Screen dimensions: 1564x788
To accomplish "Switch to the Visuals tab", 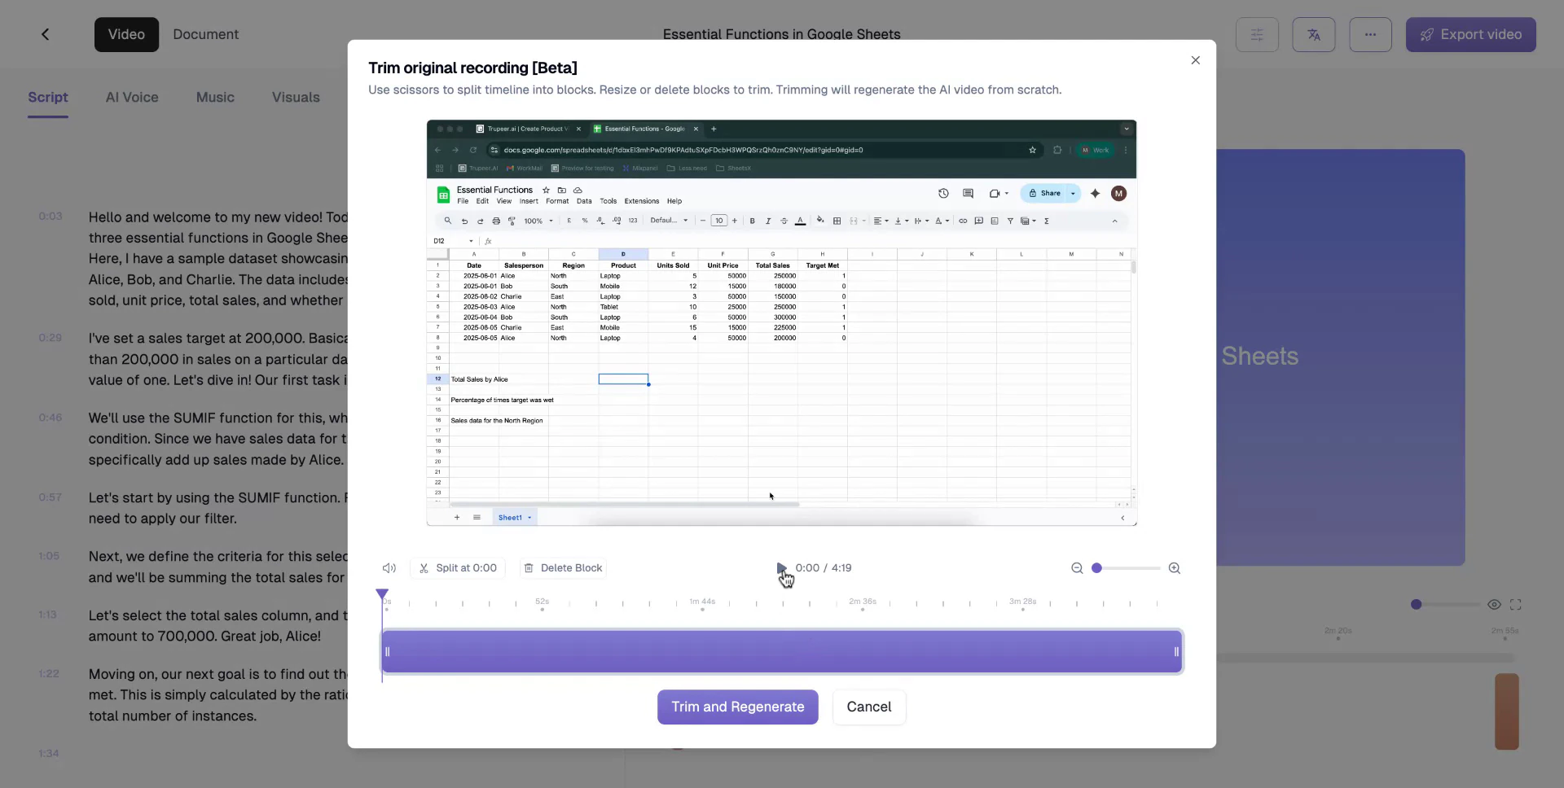I will [x=295, y=97].
